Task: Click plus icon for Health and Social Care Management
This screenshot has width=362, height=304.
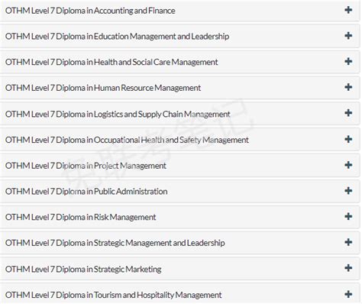Action: pos(348,61)
